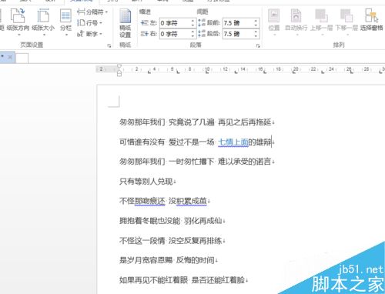The width and height of the screenshot is (385, 294).
Task: Decrease right indent with the down stepper arrow
Action: [x=192, y=36]
